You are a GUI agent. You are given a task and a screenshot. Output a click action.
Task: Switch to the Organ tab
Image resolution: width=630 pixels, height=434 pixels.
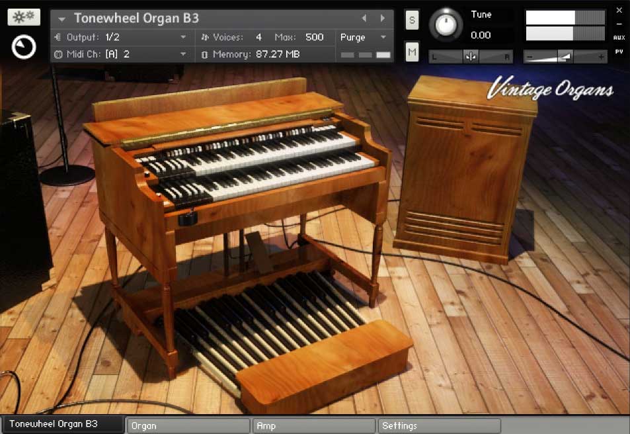(x=188, y=425)
